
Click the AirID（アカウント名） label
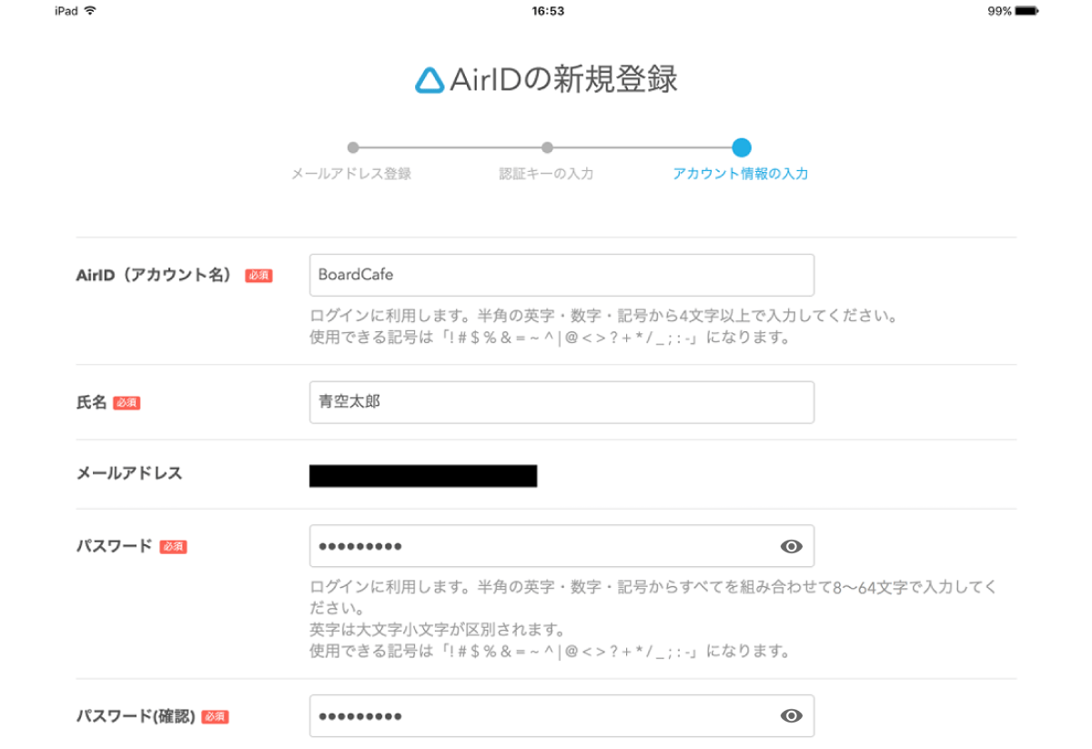click(157, 275)
